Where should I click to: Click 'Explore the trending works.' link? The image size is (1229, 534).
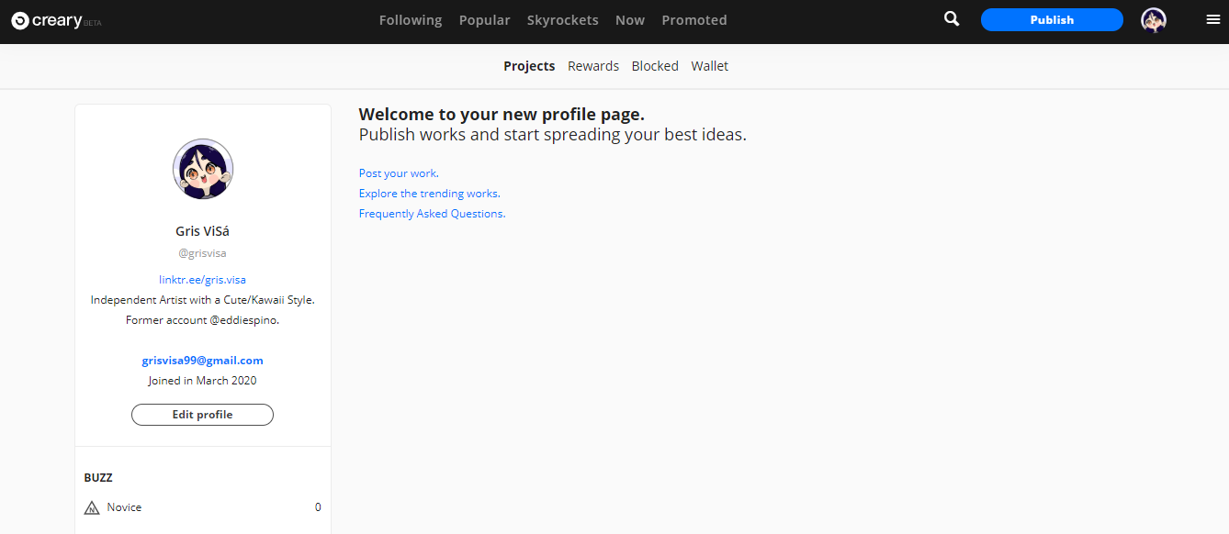(x=430, y=194)
